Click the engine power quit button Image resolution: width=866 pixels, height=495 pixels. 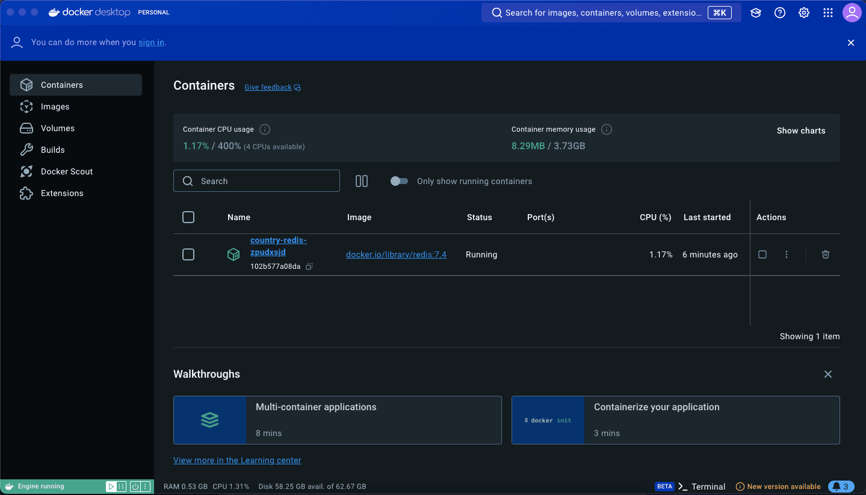click(135, 487)
